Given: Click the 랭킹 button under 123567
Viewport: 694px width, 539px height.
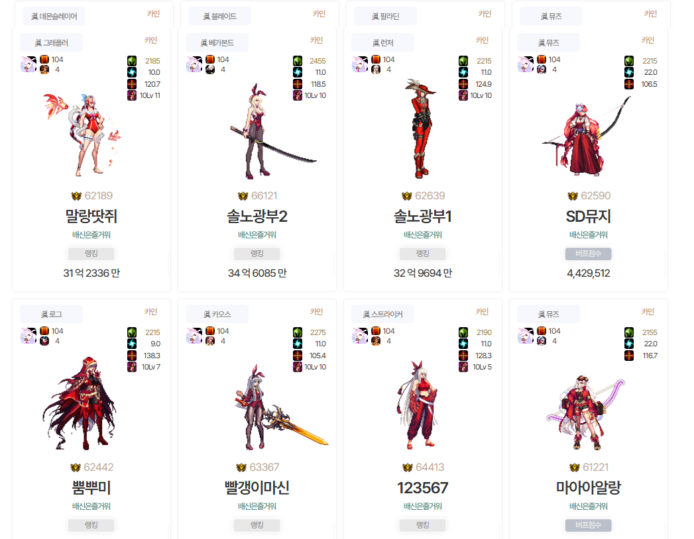Looking at the screenshot, I should [423, 525].
